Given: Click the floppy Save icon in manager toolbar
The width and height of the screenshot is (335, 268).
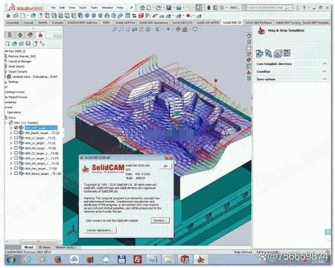Looking at the screenshot, I should point(28,43).
